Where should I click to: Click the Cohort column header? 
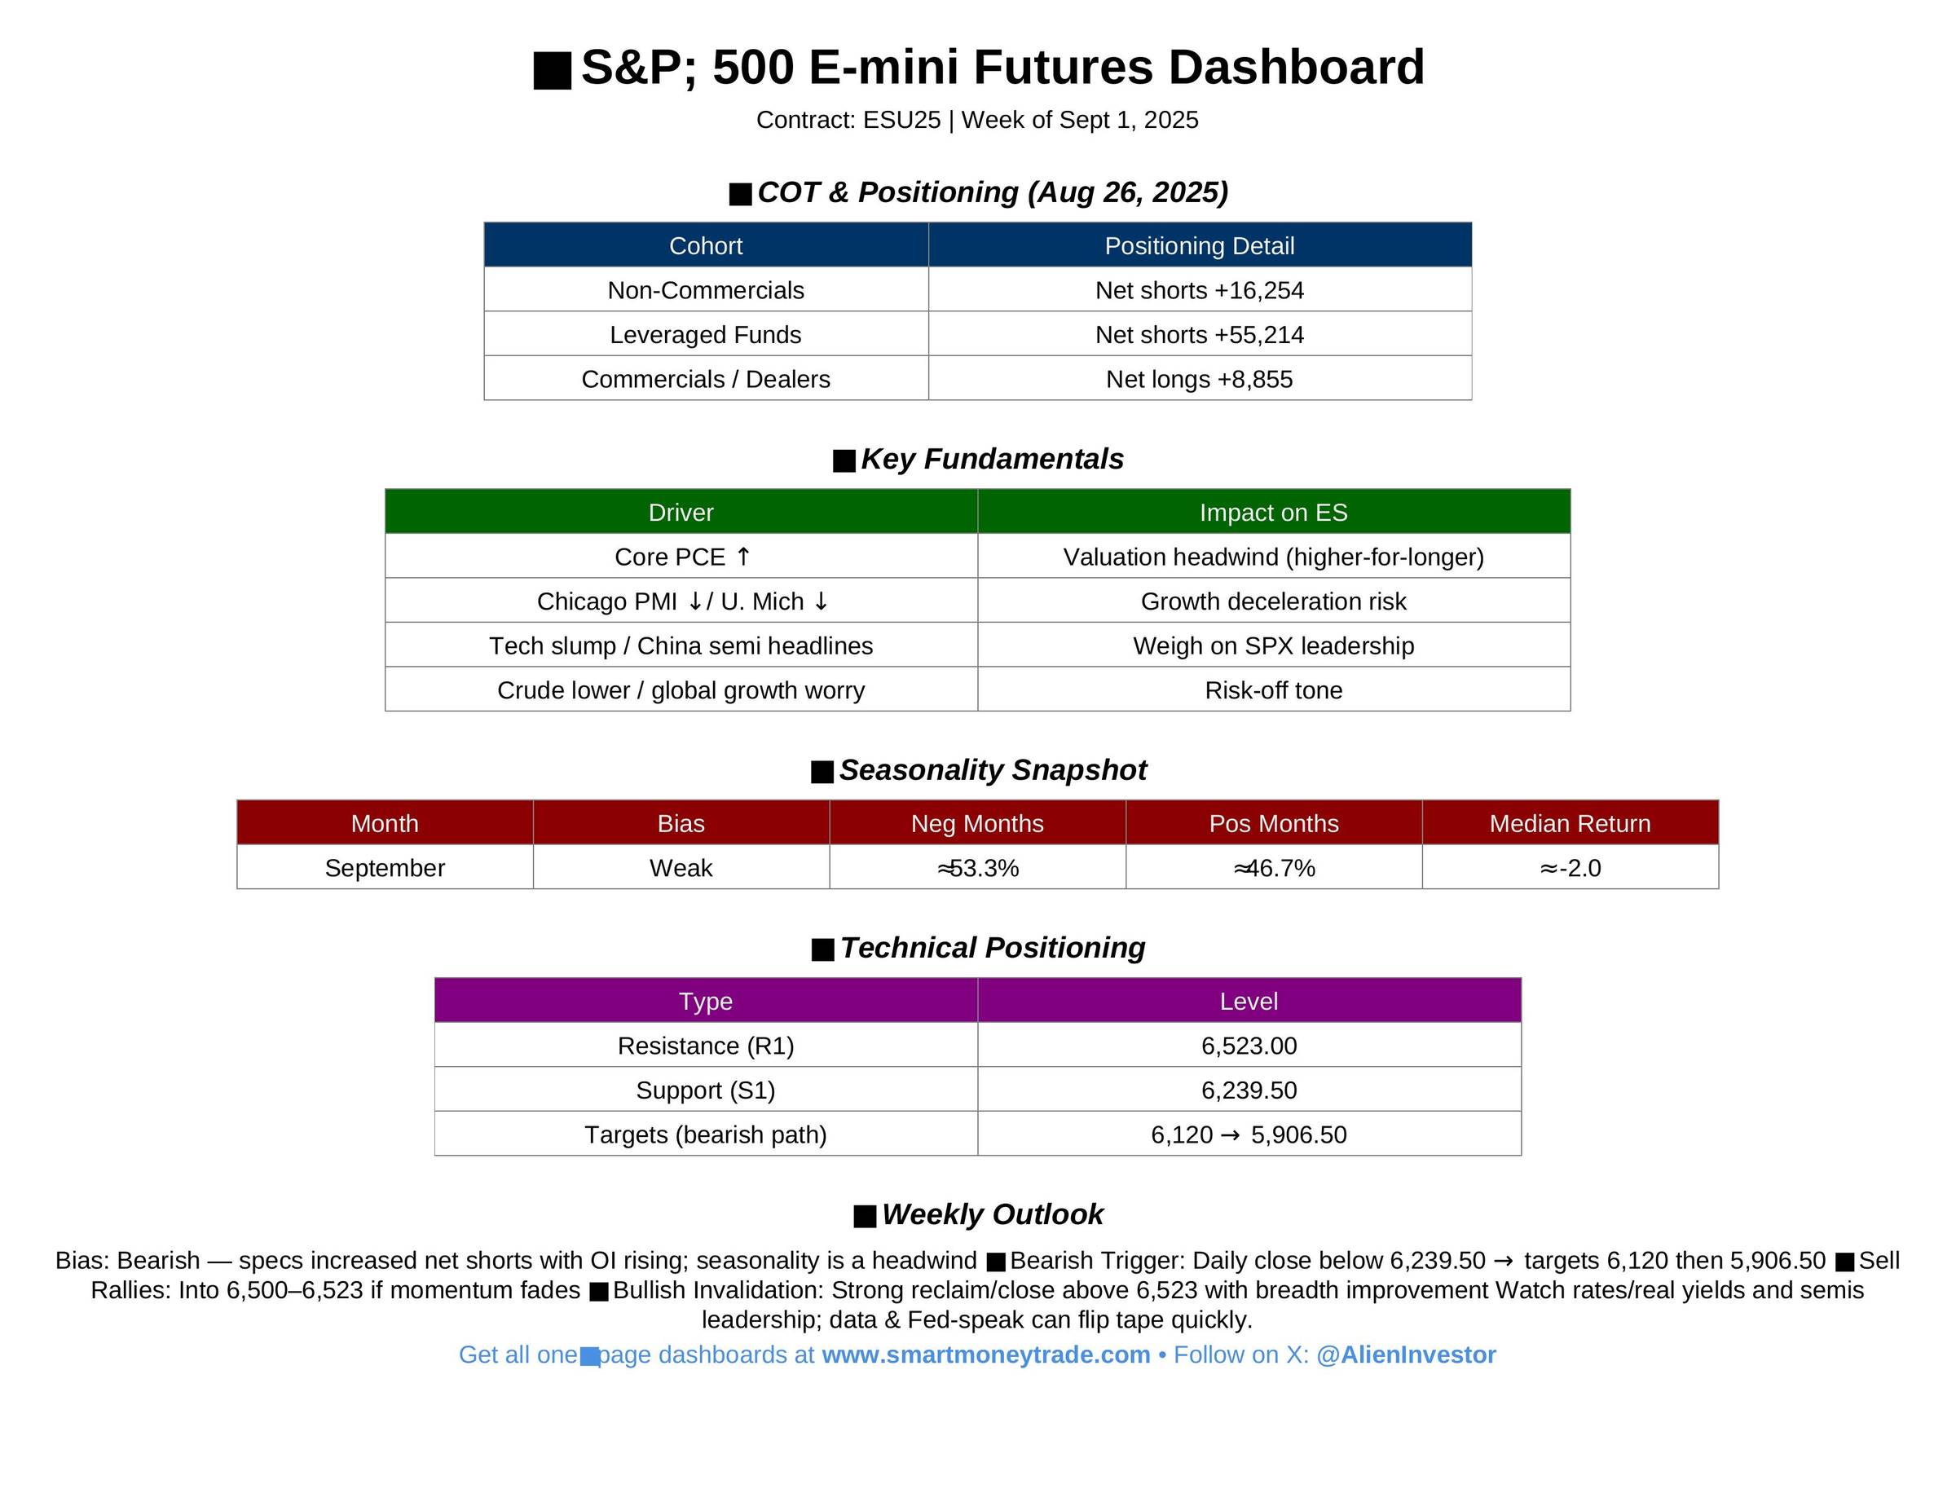click(x=706, y=245)
